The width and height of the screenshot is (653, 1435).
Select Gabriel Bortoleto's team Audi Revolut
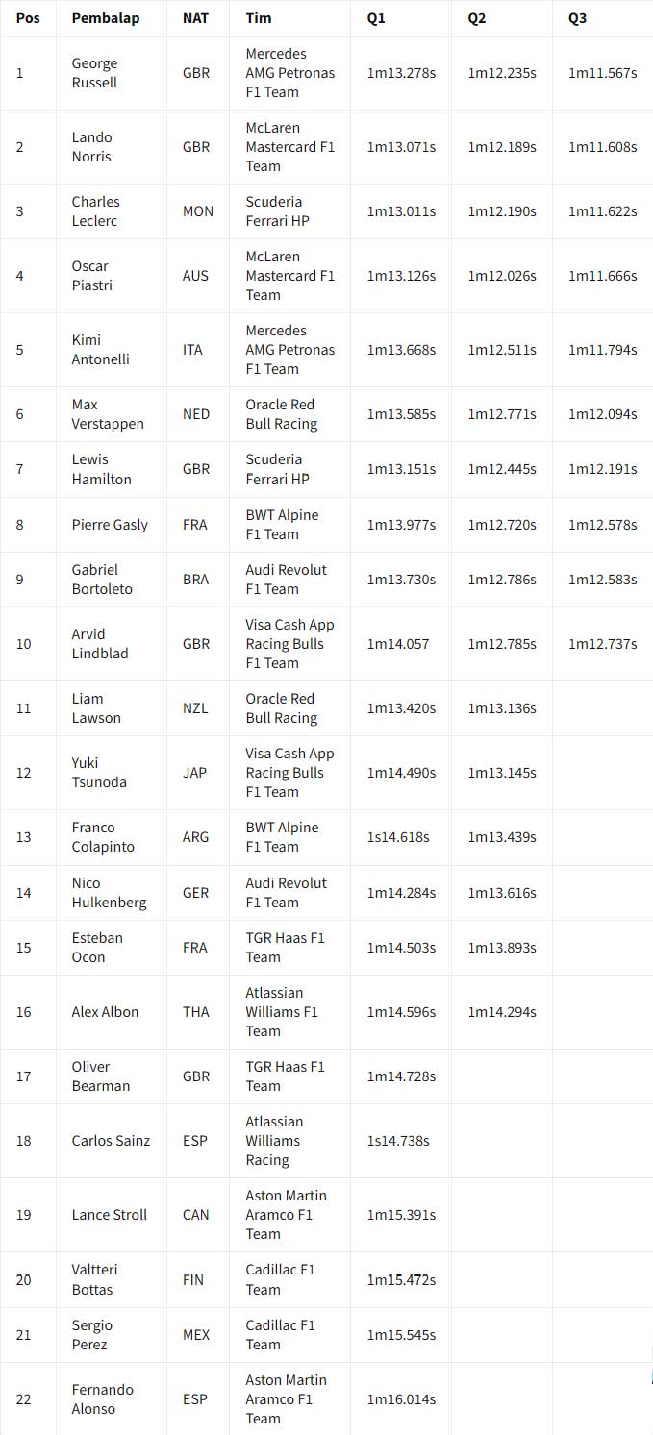[286, 580]
